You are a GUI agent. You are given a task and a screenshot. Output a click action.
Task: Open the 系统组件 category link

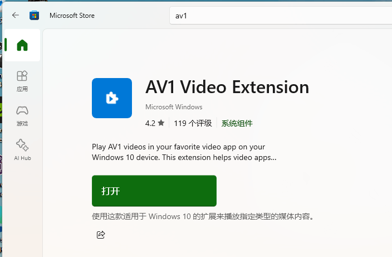pos(237,123)
